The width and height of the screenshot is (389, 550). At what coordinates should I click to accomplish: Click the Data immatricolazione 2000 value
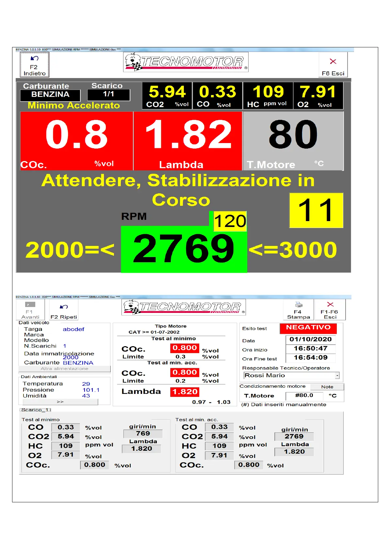click(x=71, y=358)
